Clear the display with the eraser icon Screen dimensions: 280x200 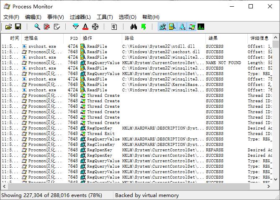pos(57,27)
